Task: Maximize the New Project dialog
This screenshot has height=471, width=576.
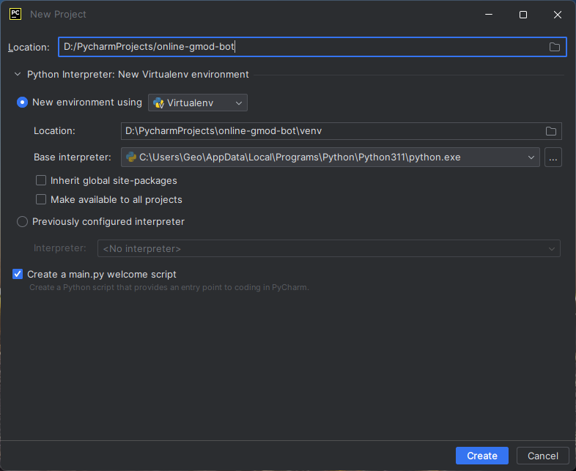Action: click(523, 15)
